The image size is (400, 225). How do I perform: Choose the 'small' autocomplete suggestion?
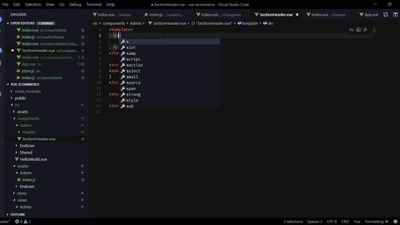click(170, 77)
